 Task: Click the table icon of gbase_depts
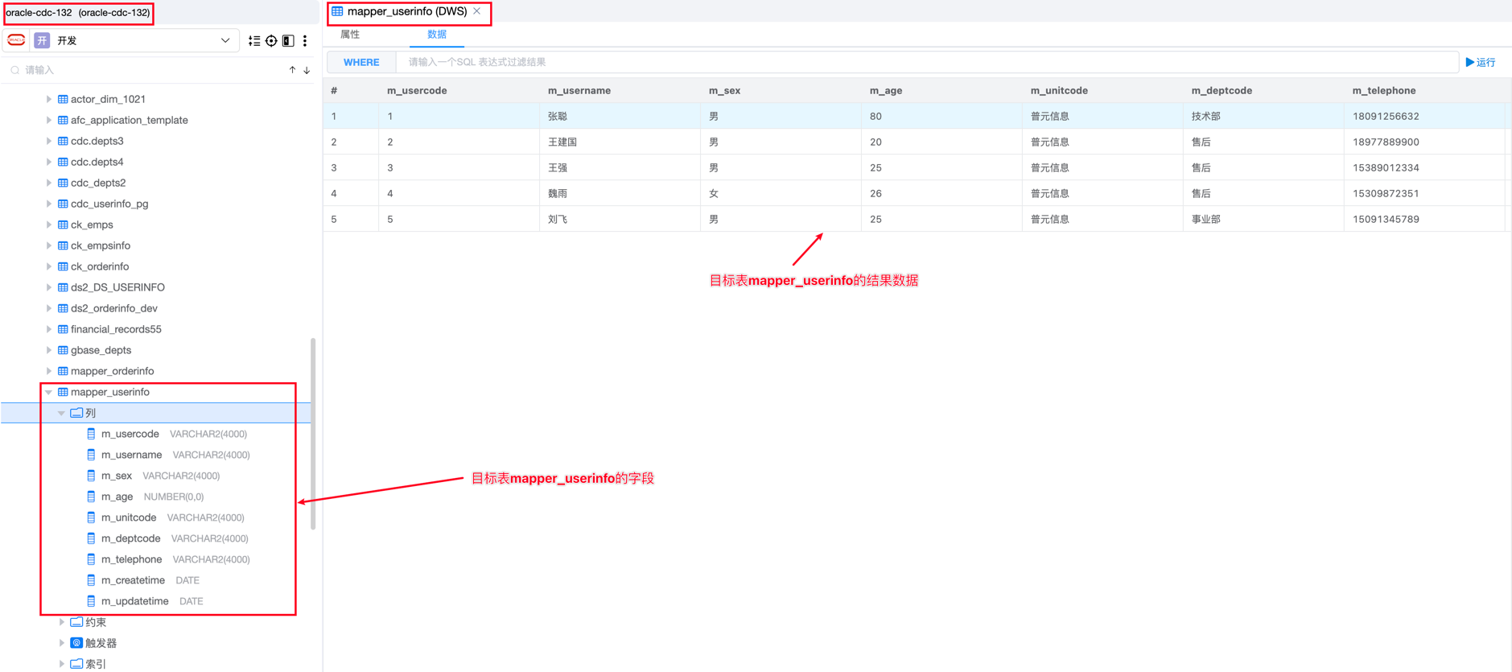coord(63,350)
